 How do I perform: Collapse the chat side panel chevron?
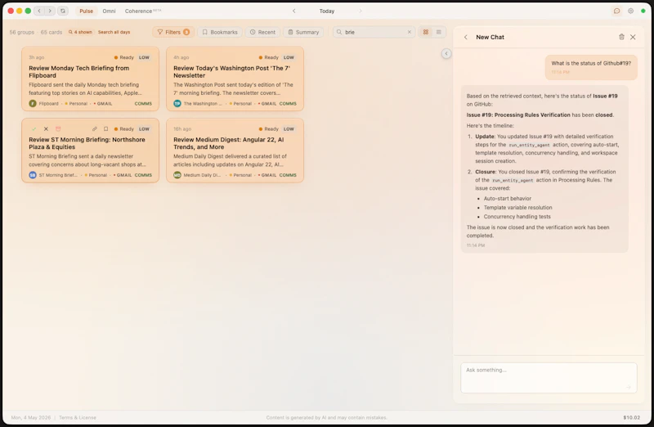click(446, 53)
